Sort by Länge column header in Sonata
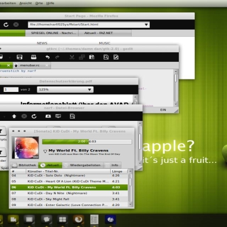Viewport: 227px width, 227px height. click(x=119, y=171)
